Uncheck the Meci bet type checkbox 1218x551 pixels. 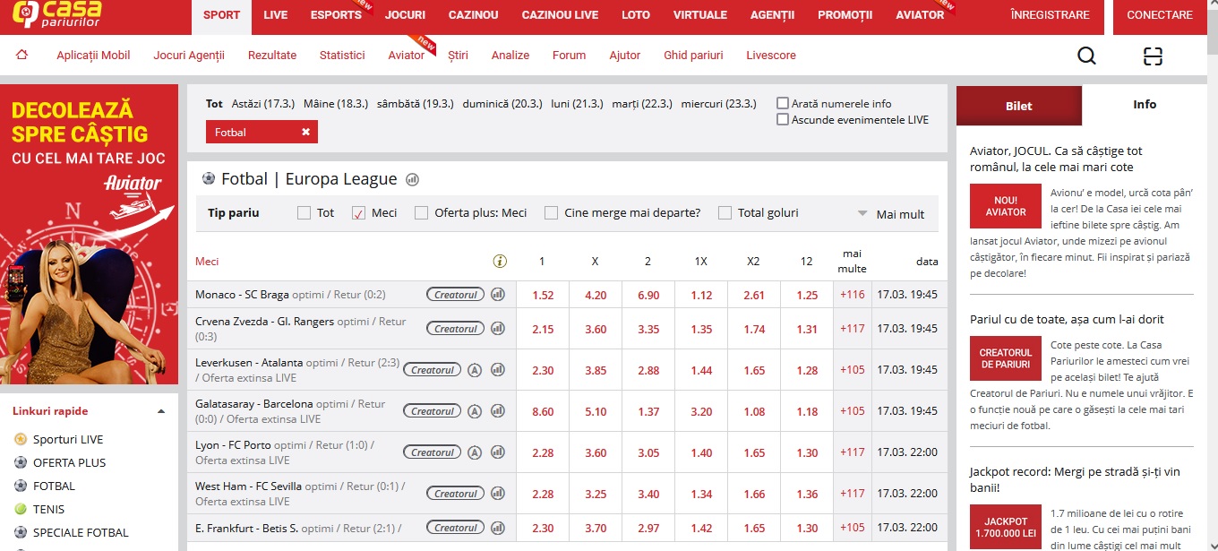tap(358, 213)
